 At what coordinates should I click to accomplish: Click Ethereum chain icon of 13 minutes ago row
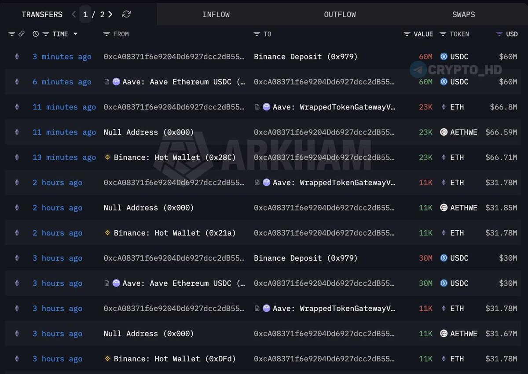click(17, 157)
